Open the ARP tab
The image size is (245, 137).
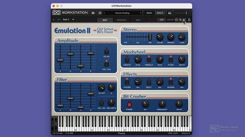click(x=138, y=20)
